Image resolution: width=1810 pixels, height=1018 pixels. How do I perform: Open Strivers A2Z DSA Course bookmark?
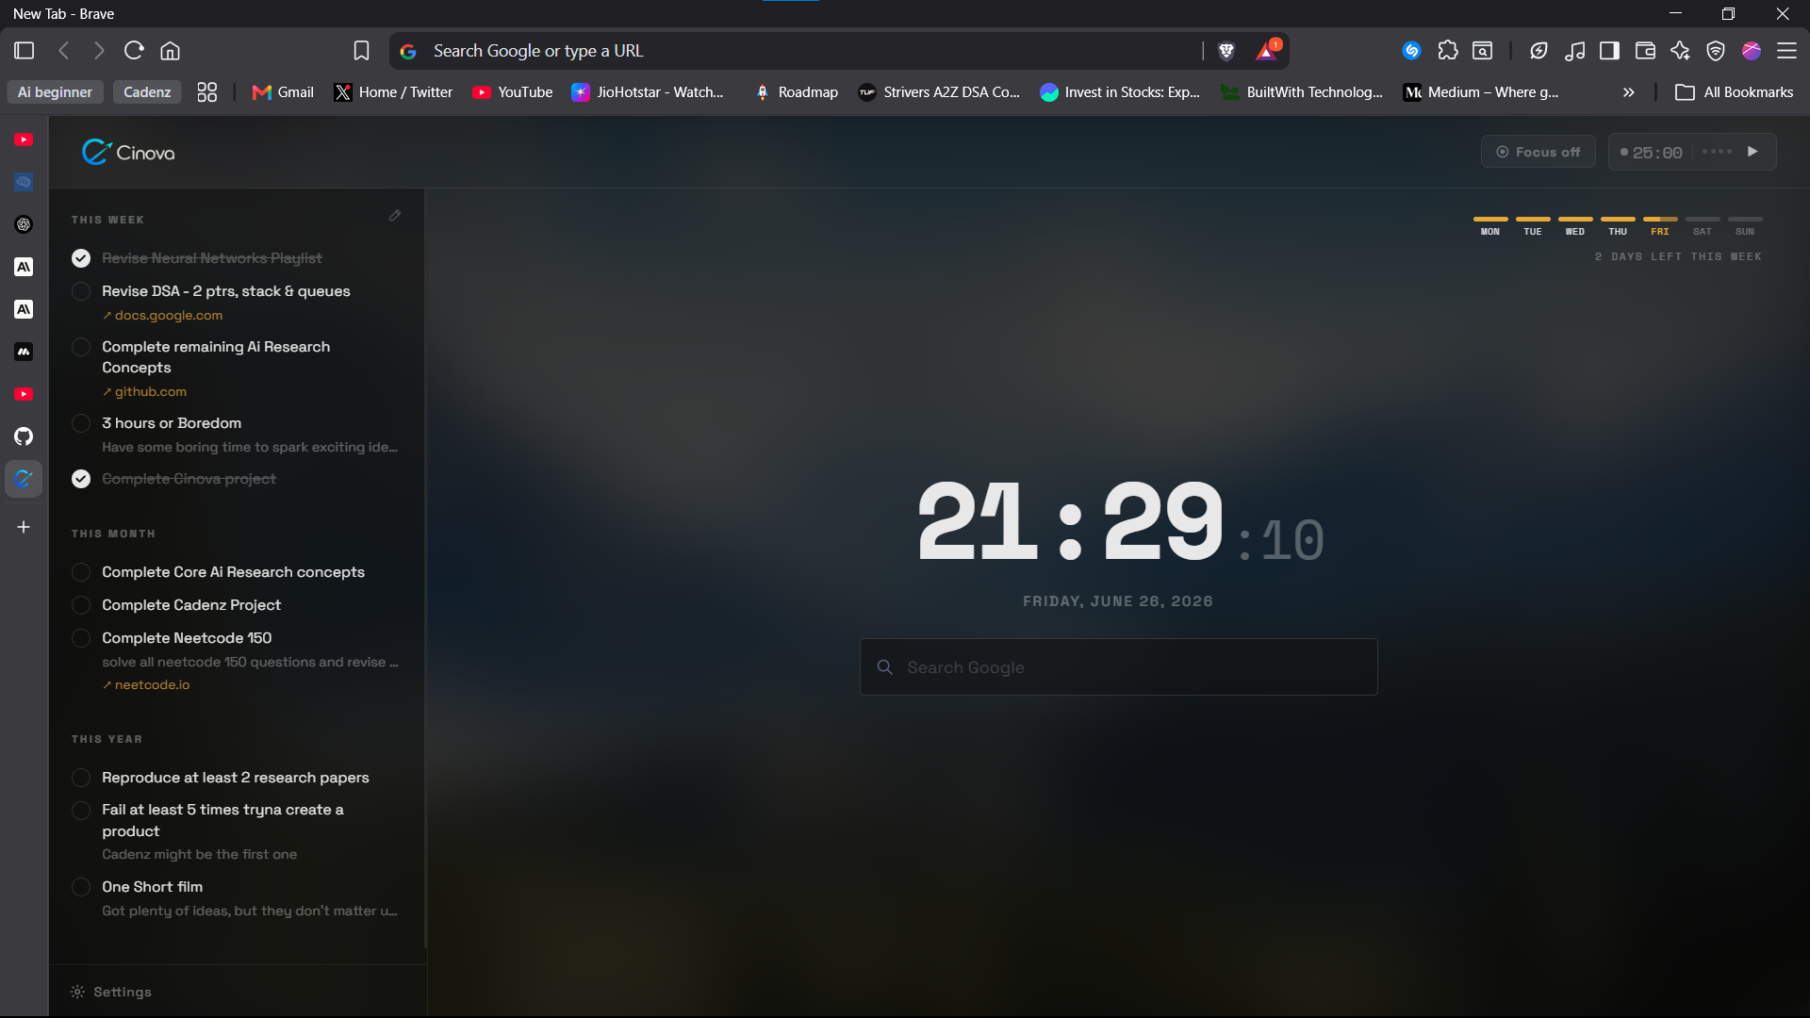click(x=939, y=92)
